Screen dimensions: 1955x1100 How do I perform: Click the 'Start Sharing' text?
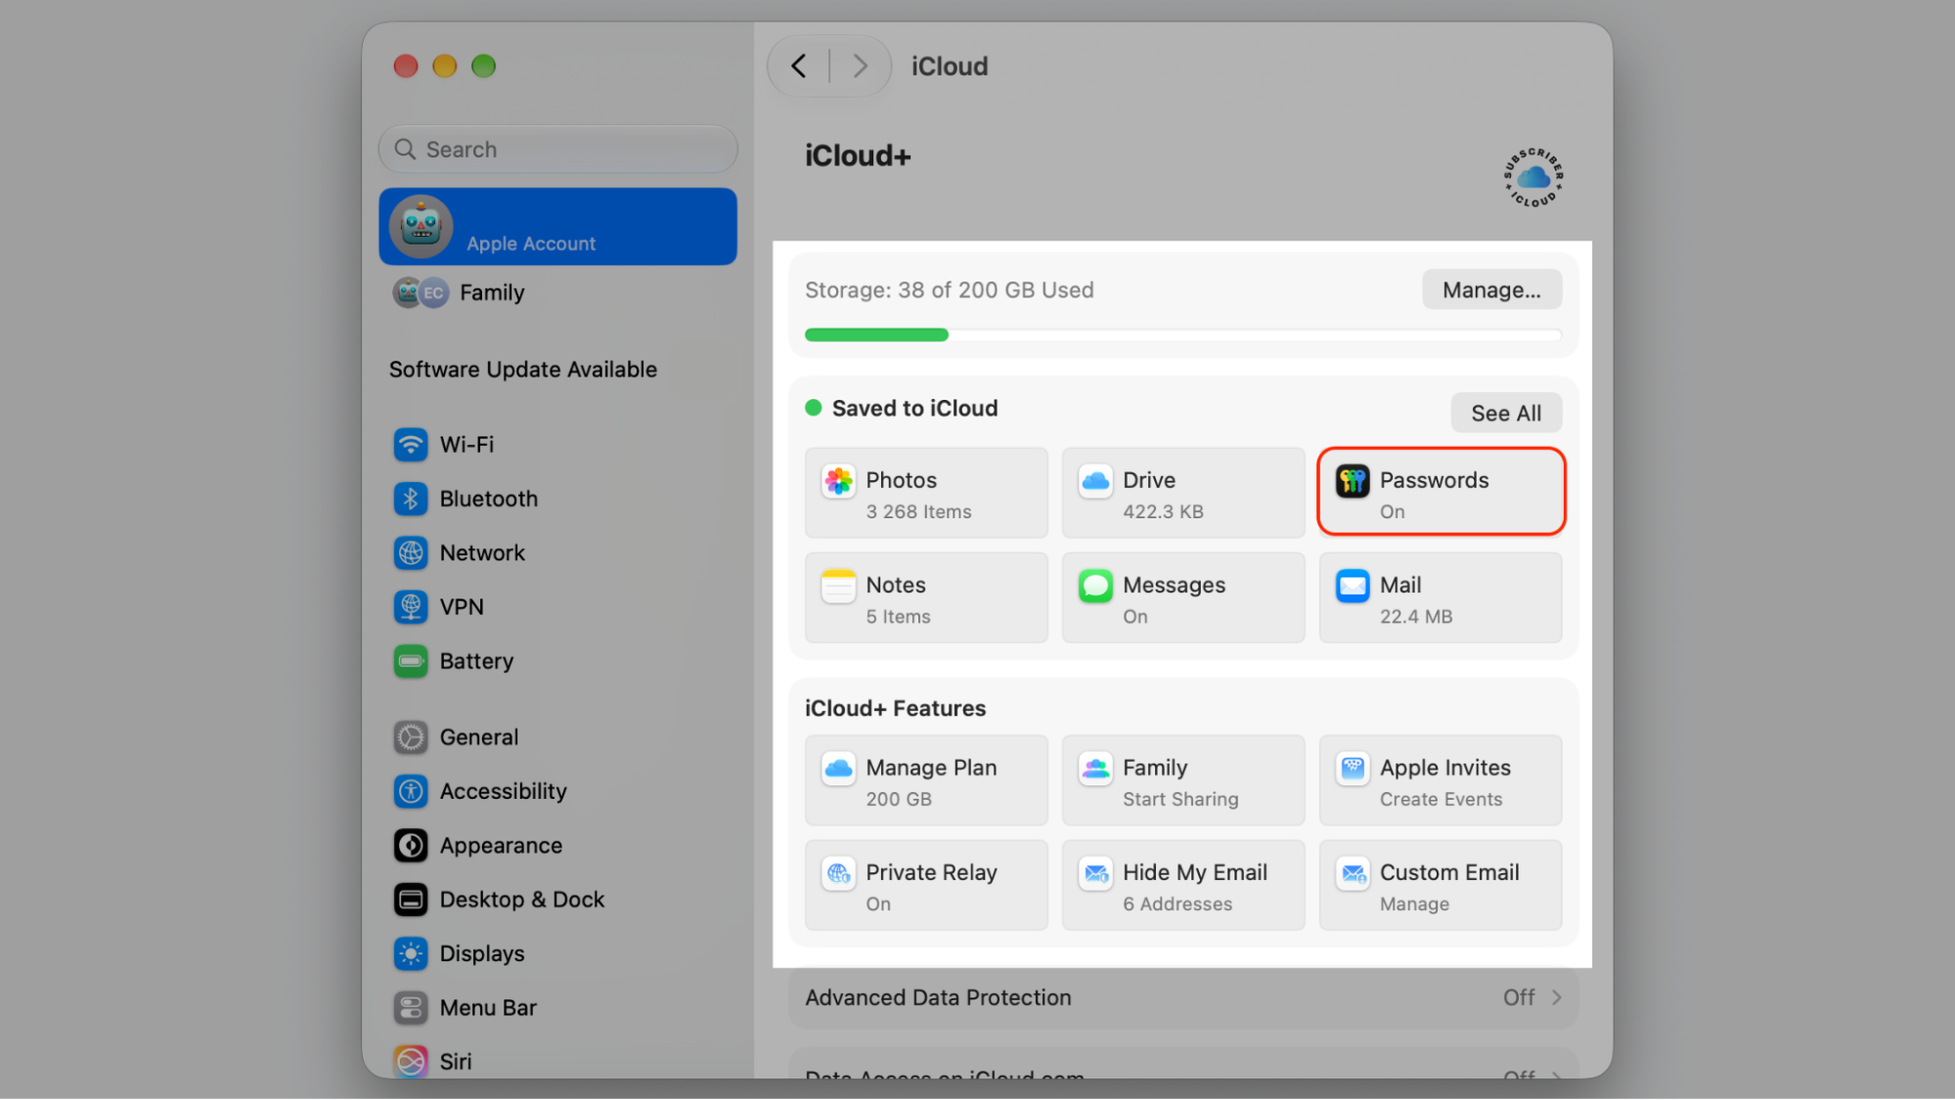tap(1180, 800)
